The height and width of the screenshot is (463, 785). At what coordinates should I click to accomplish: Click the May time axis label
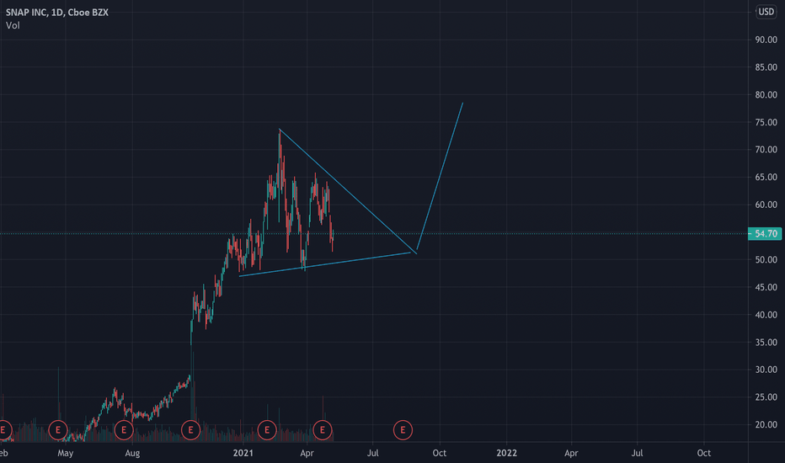tap(66, 454)
